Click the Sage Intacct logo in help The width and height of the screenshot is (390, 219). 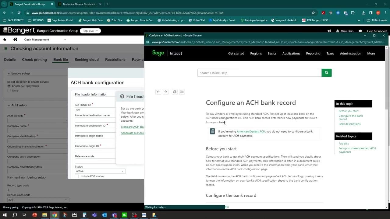pos(167,53)
